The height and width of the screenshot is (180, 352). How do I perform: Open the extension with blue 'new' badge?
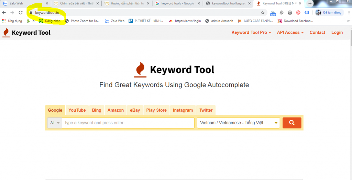[273, 13]
